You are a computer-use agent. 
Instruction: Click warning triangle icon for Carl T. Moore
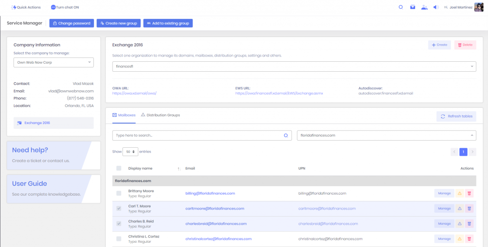(x=459, y=209)
